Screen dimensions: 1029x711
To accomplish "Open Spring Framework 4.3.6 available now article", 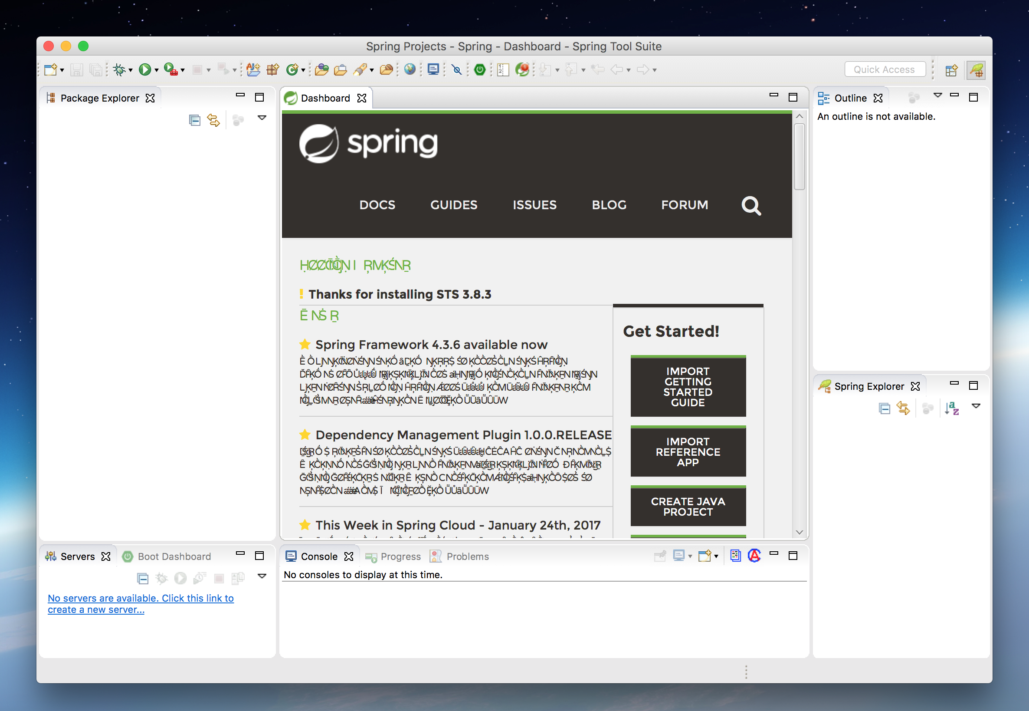I will (x=432, y=344).
